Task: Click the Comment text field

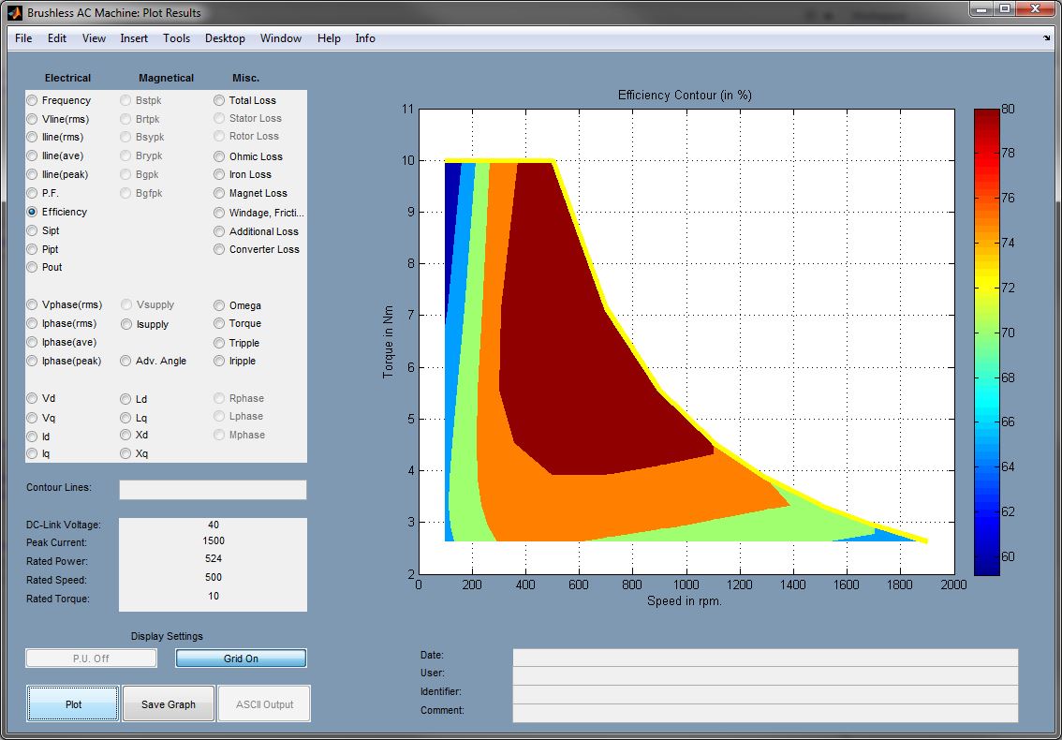Action: tap(764, 712)
